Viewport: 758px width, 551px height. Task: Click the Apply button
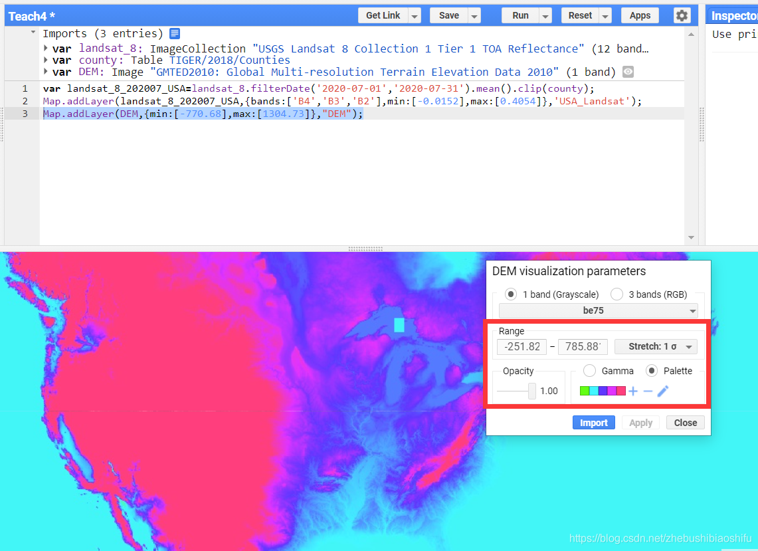[640, 422]
